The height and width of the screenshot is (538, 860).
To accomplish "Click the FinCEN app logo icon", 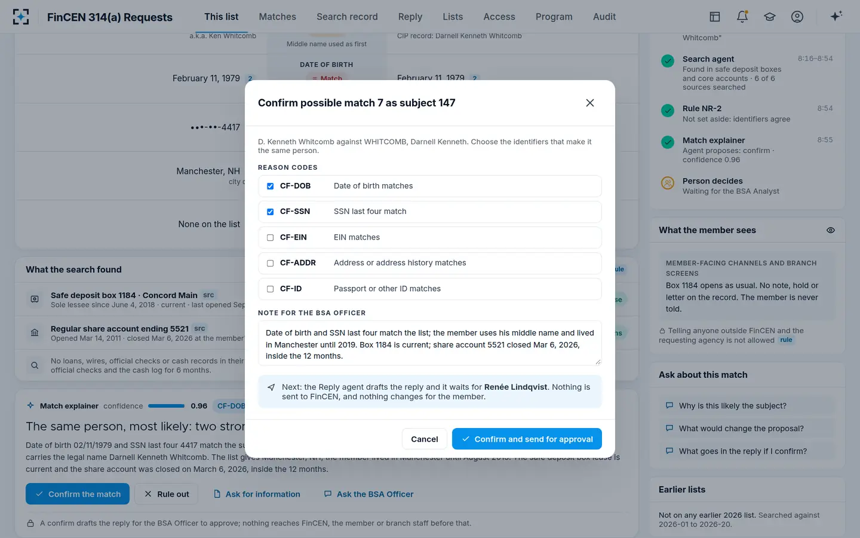I will coord(21,17).
